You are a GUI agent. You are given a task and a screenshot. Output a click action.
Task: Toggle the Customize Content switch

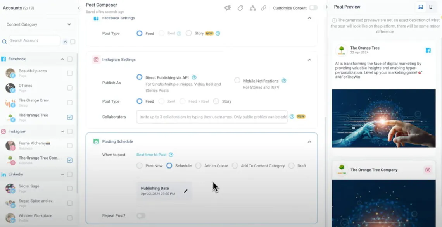point(313,8)
